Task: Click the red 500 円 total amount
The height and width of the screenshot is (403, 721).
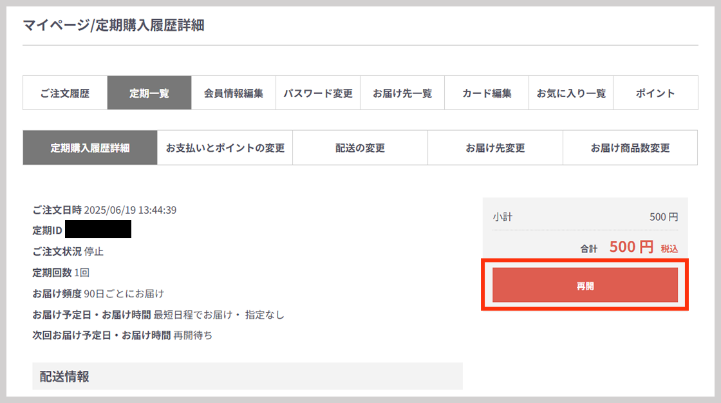Action: (x=631, y=247)
